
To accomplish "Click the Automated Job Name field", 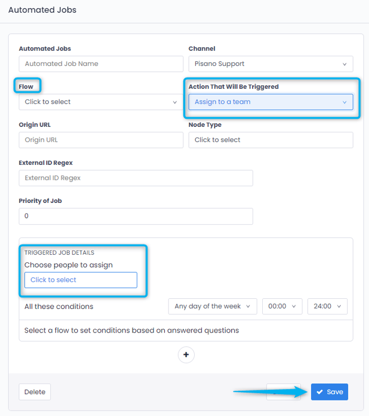I will [100, 64].
